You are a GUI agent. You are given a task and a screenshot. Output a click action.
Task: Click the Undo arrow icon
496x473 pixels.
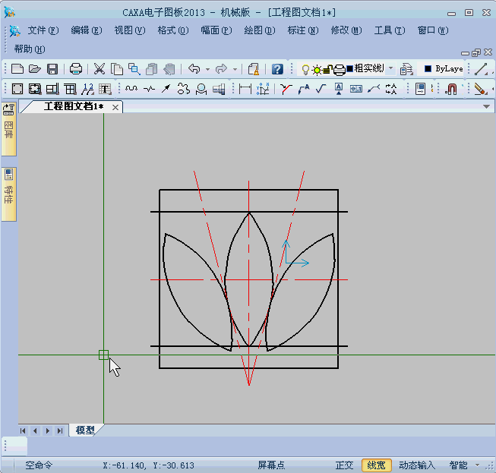tap(194, 69)
